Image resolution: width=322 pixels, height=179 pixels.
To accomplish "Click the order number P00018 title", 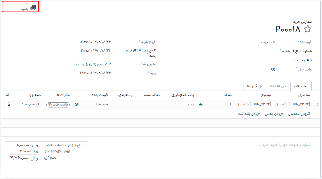I will 287,29.
